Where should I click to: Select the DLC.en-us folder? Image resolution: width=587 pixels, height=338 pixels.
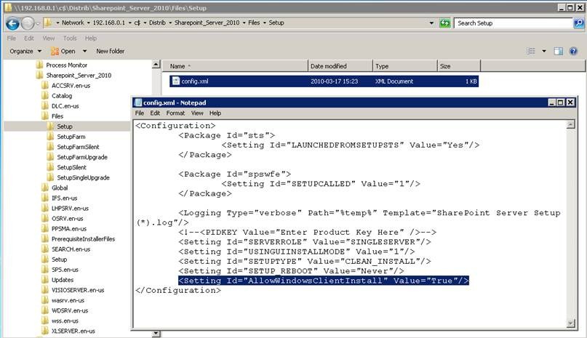pos(65,106)
